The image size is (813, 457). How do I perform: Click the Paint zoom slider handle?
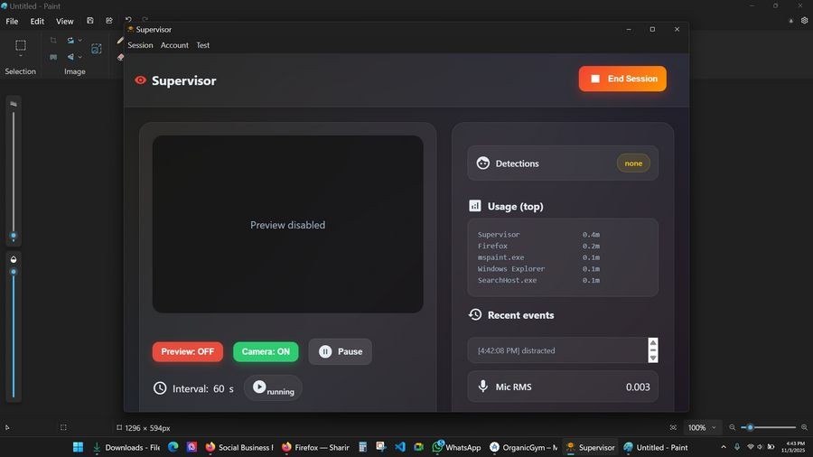[749, 427]
